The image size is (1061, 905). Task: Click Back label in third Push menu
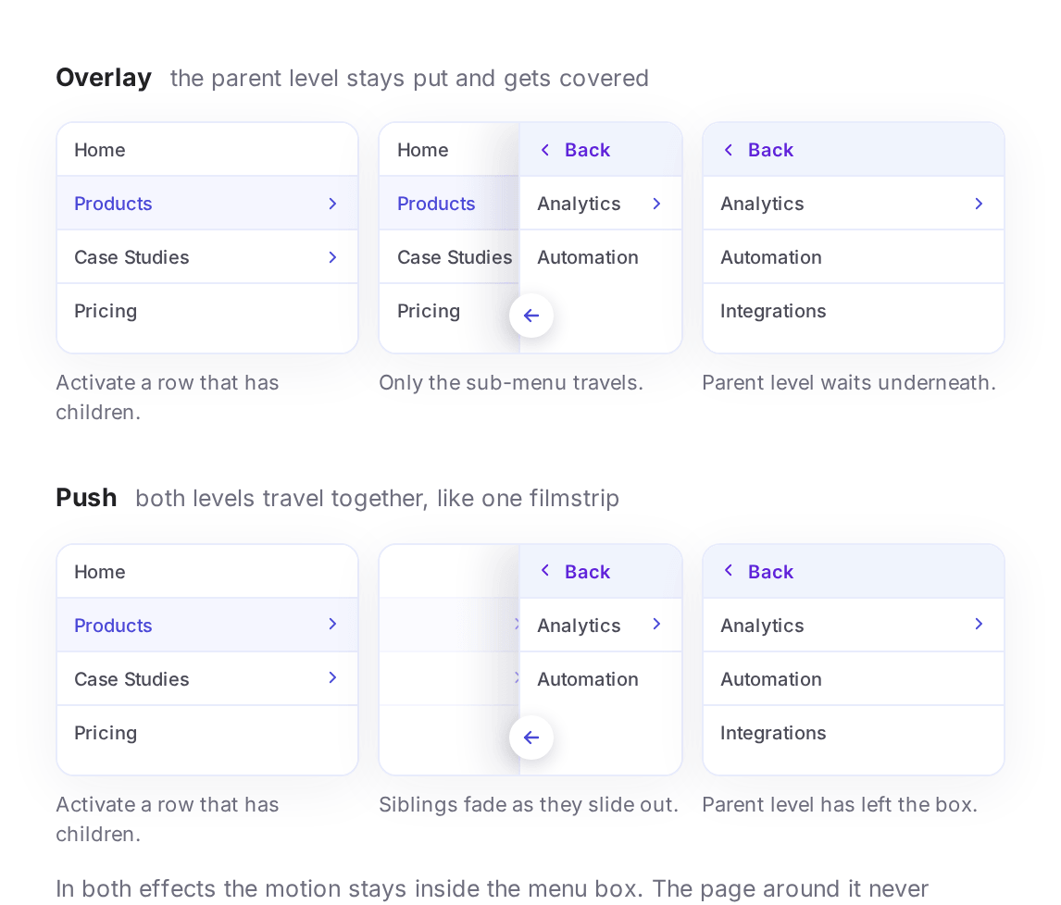pos(770,572)
